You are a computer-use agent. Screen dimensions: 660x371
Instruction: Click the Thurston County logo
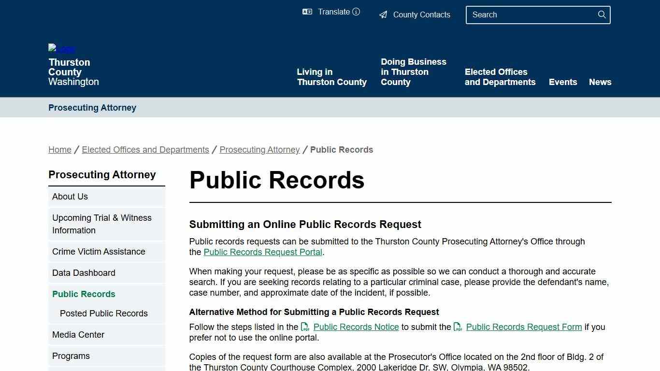[61, 48]
